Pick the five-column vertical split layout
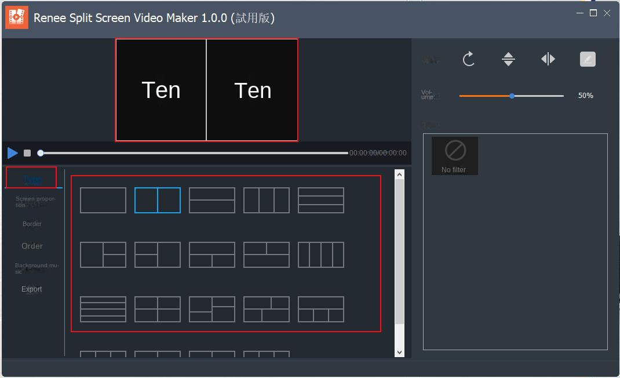This screenshot has height=378, width=620. [320, 255]
